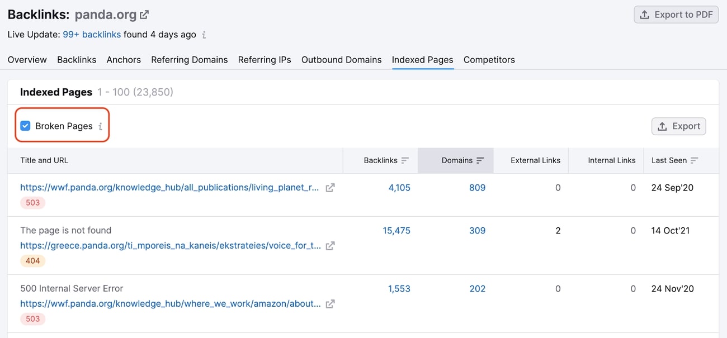View the 1,553 backlinks count

click(399, 289)
